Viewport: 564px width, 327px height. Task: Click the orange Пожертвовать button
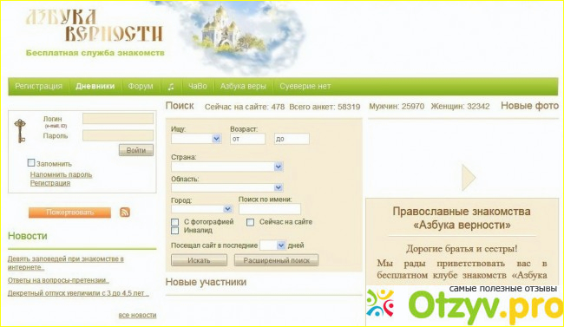click(x=69, y=213)
